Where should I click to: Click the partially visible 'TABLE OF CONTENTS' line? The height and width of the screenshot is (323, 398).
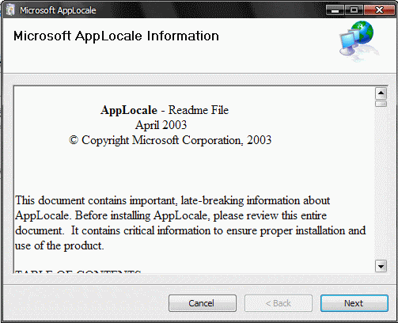point(78,272)
